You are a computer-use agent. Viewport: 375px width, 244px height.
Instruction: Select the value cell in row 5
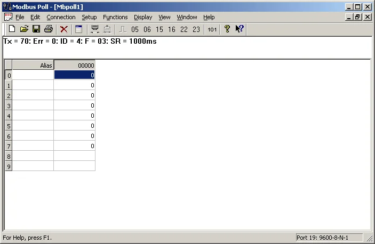click(74, 126)
